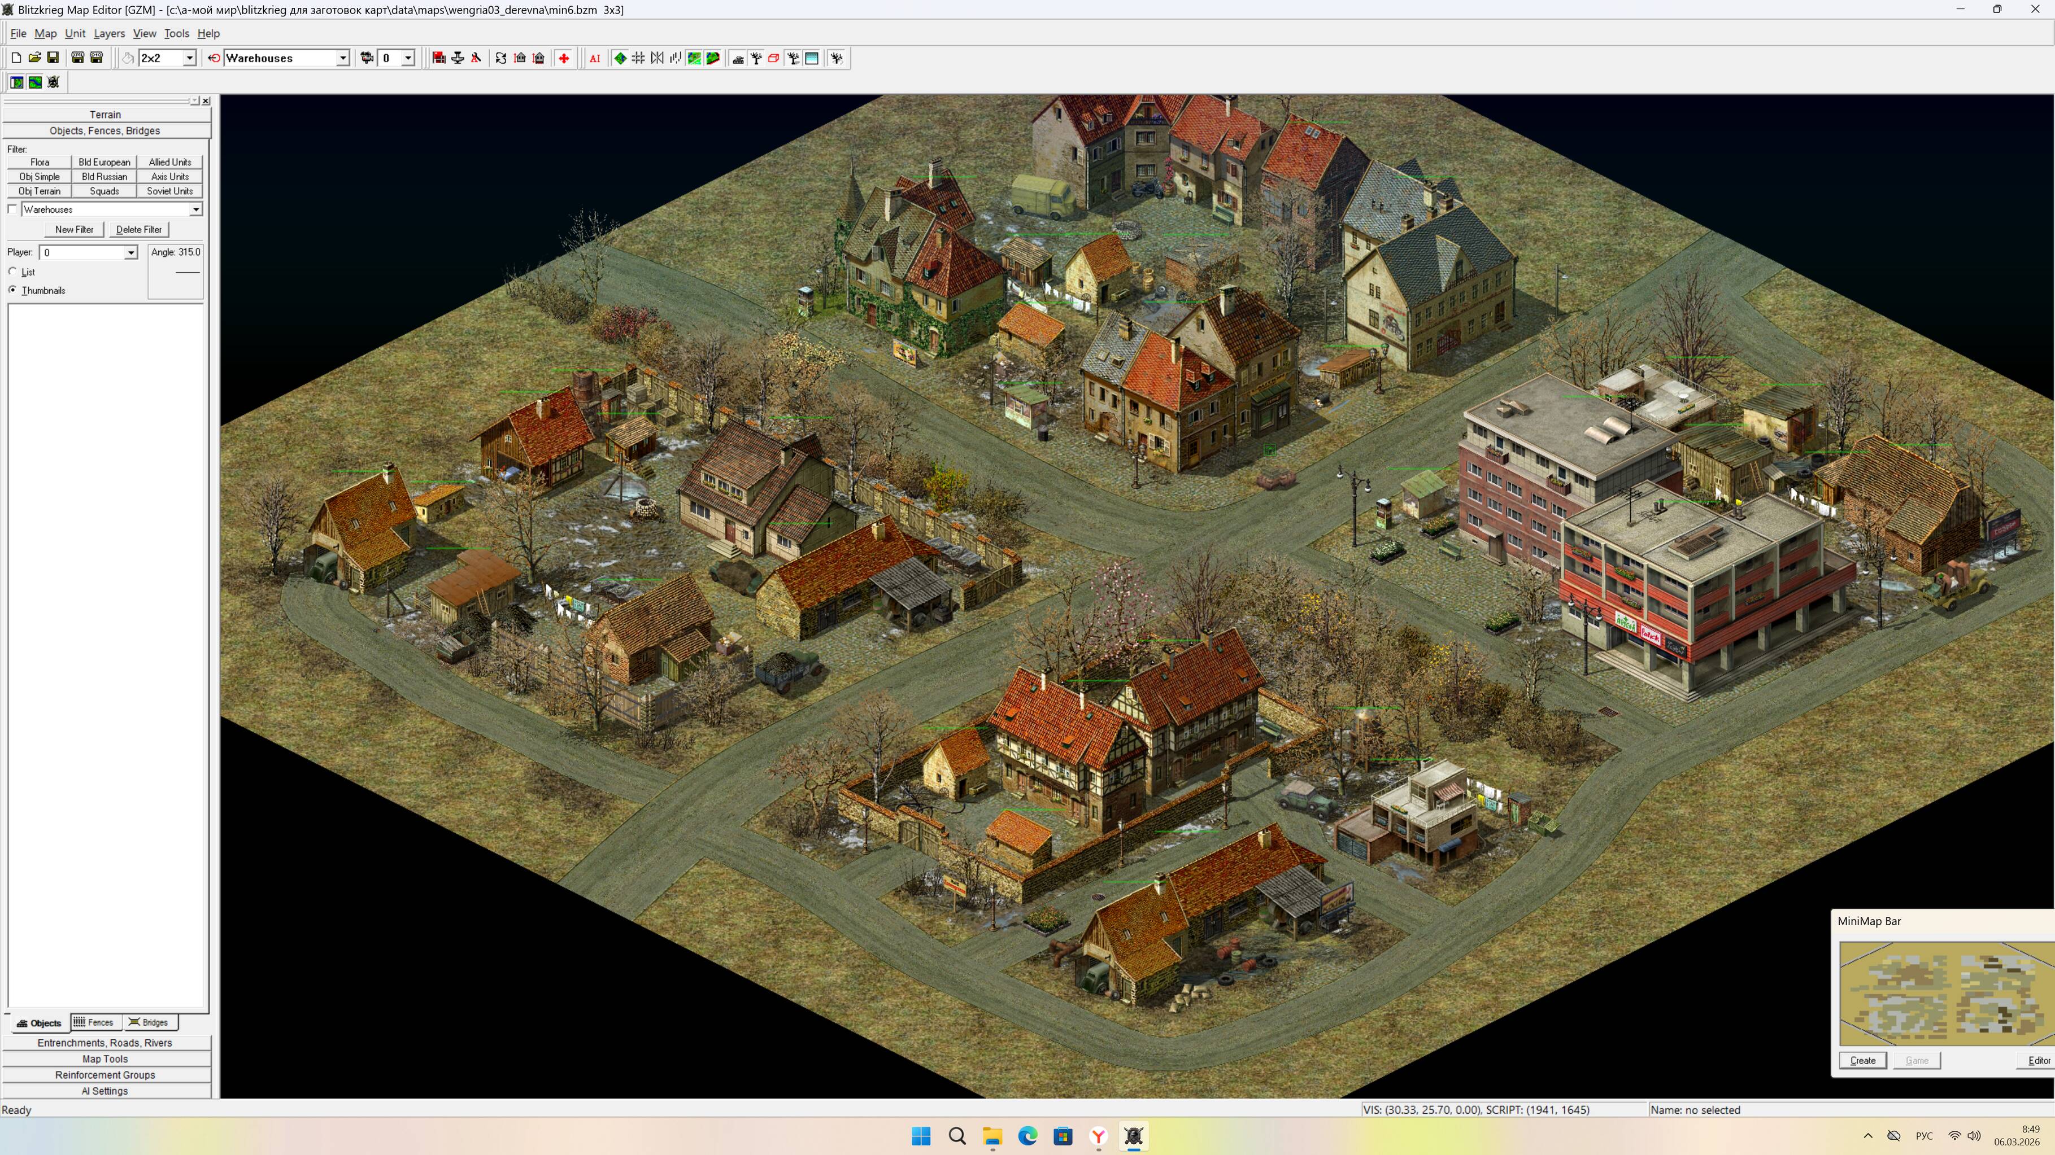Screen dimensions: 2055x1155
Task: Click the red cross move icon
Action: pyautogui.click(x=564, y=58)
